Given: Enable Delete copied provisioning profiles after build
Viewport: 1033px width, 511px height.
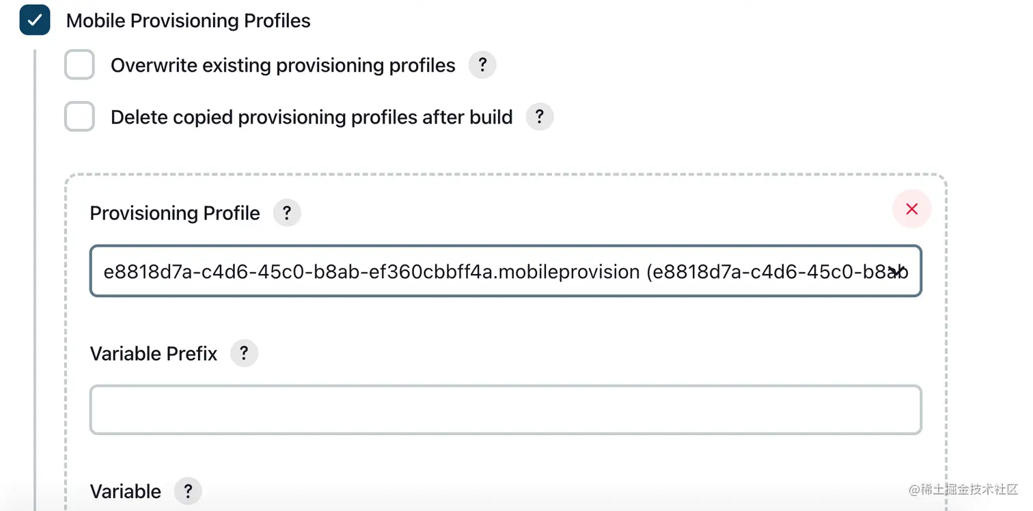Looking at the screenshot, I should [79, 117].
